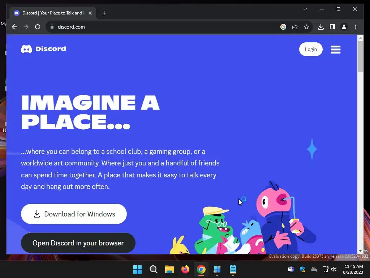Open a new tab with plus button

[104, 13]
